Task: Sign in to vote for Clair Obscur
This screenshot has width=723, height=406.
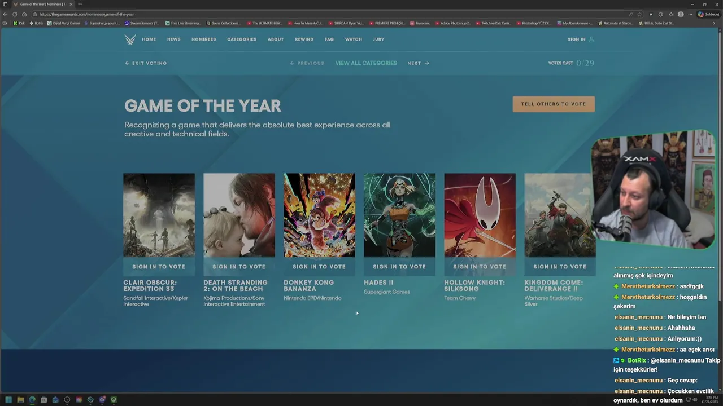Action: (159, 267)
